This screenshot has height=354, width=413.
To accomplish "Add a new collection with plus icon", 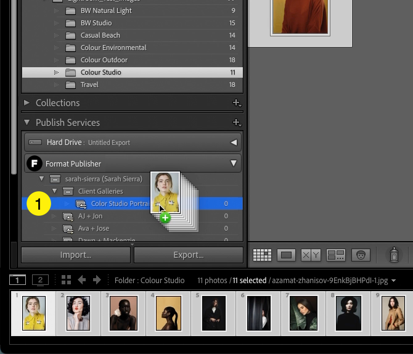I will click(235, 103).
